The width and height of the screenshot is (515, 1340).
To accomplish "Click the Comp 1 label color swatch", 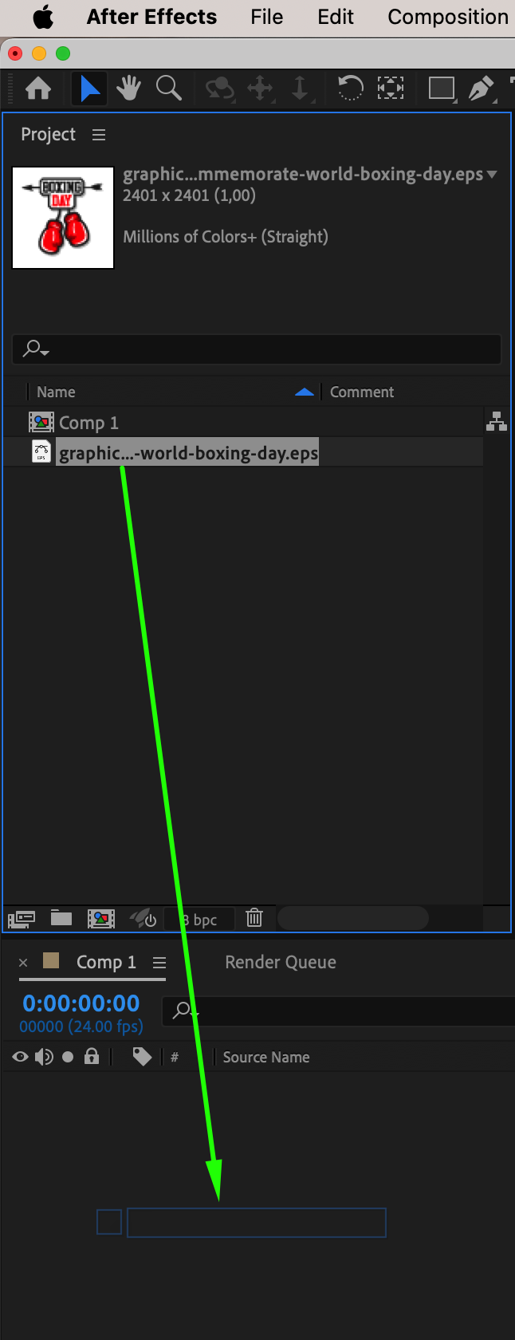I will pos(51,960).
